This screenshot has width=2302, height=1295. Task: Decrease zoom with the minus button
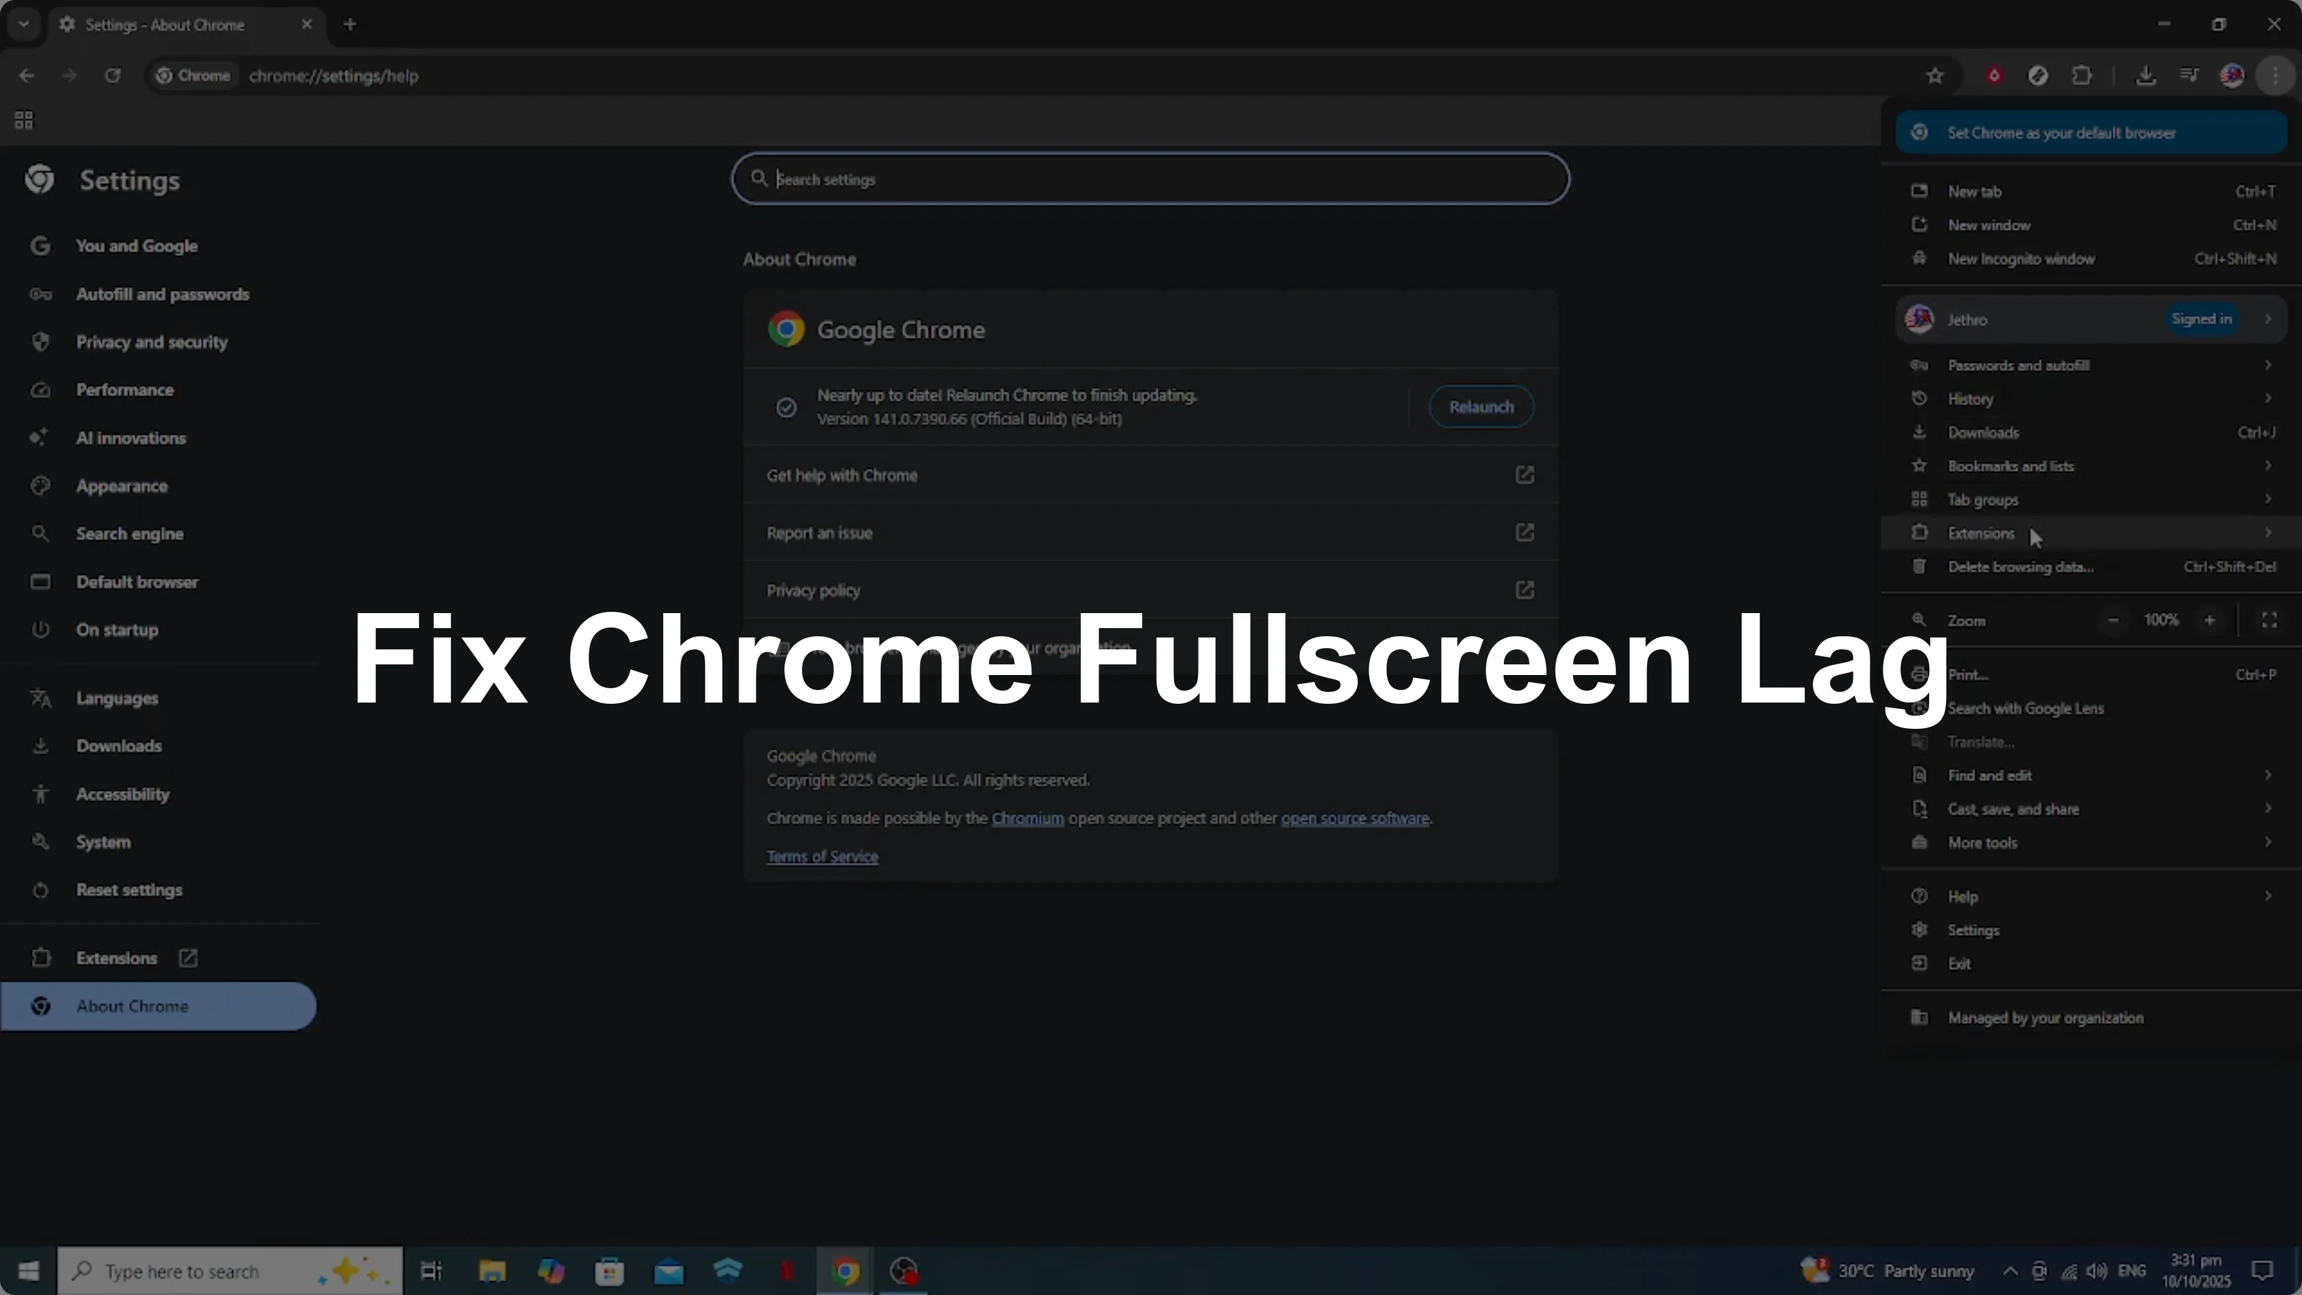click(x=2112, y=620)
